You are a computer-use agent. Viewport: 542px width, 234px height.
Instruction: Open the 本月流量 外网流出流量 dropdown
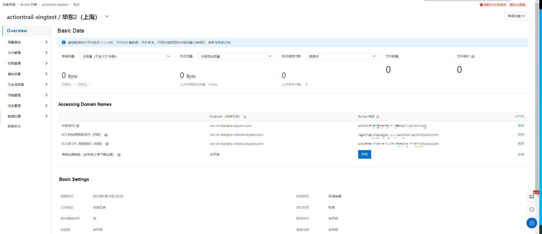coord(235,56)
